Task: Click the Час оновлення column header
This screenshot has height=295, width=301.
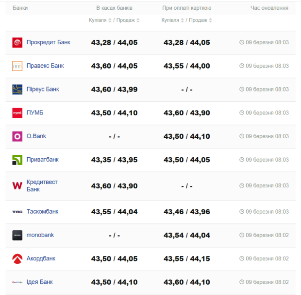Action: point(269,8)
